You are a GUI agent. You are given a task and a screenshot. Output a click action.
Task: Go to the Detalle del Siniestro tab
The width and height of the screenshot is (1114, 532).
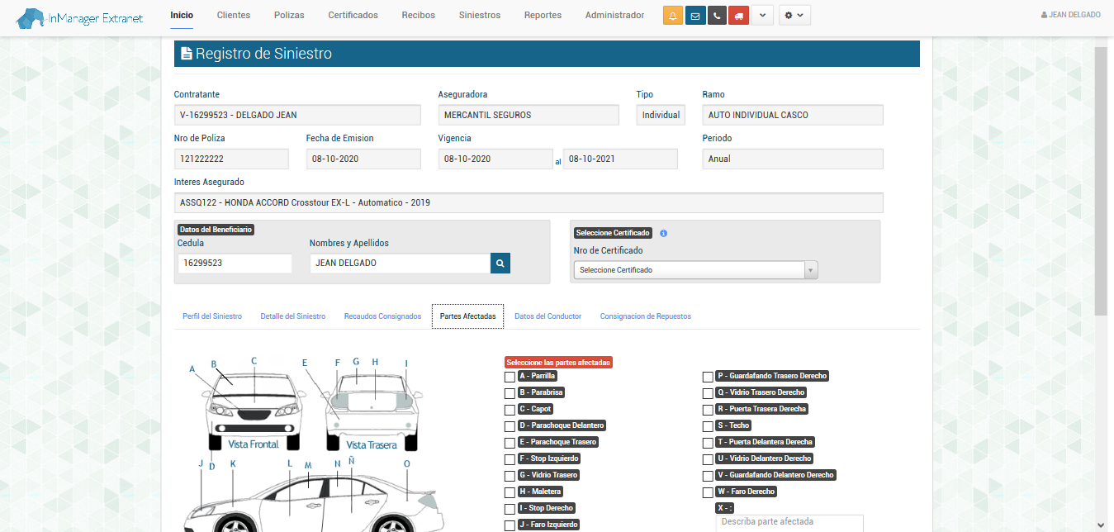(x=292, y=316)
